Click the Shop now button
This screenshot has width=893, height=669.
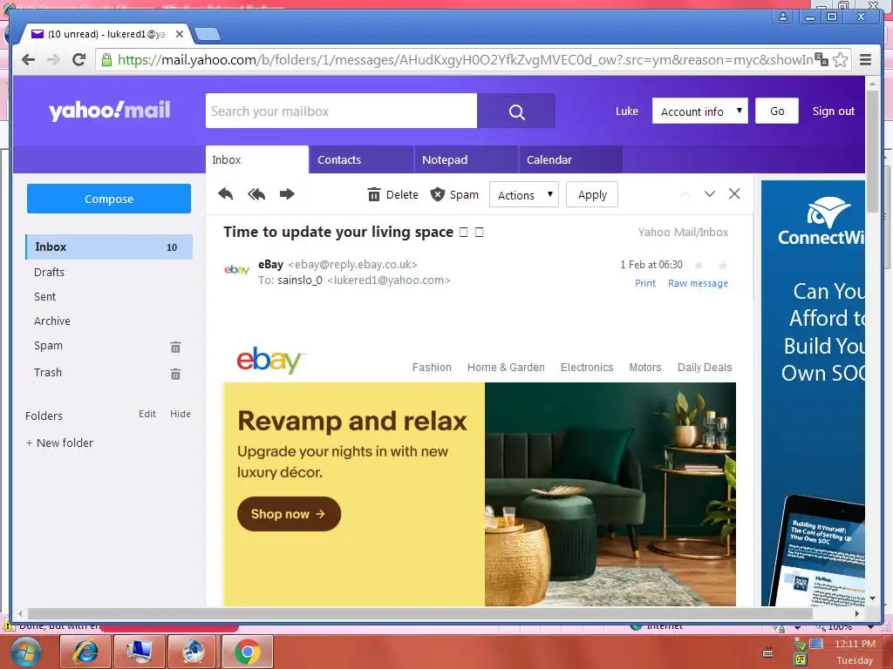(x=289, y=514)
